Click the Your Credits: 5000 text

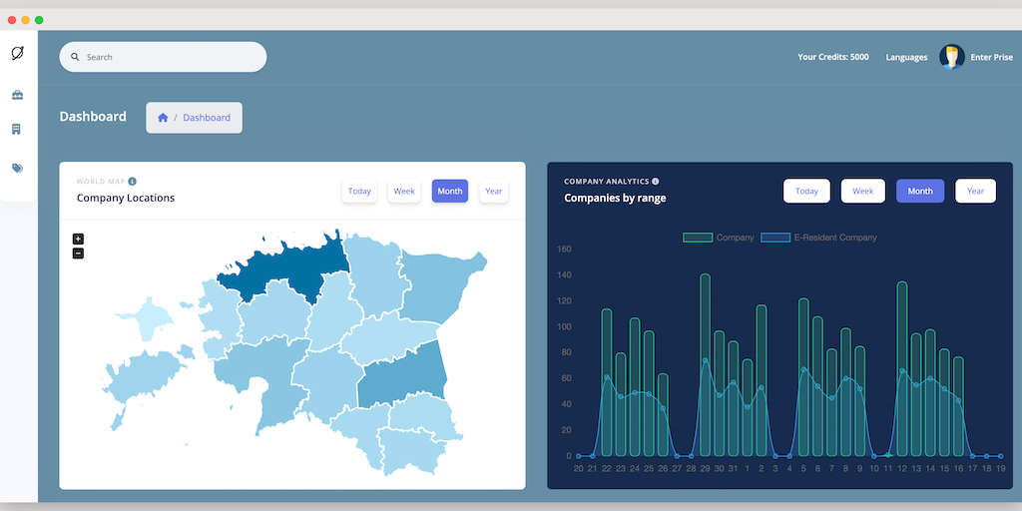(833, 57)
